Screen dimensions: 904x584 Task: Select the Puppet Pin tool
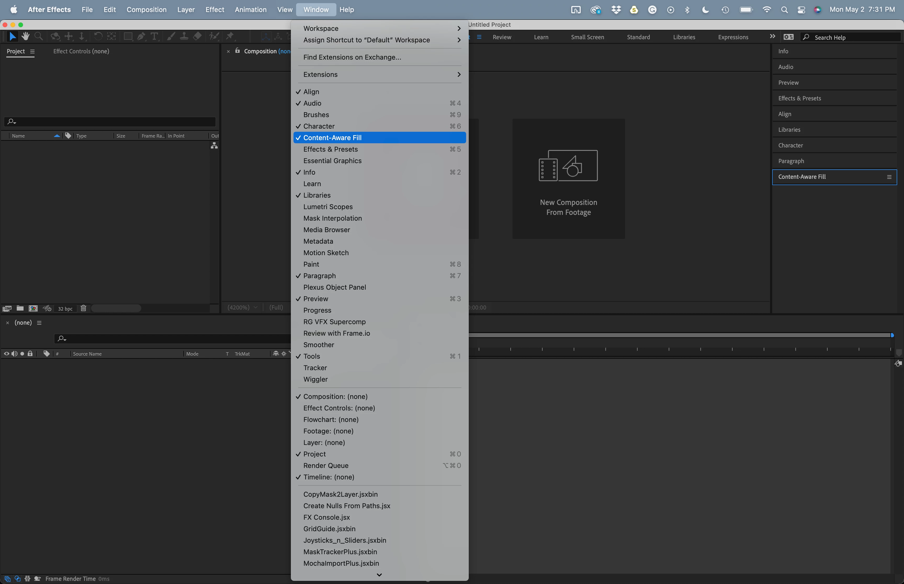pos(229,36)
